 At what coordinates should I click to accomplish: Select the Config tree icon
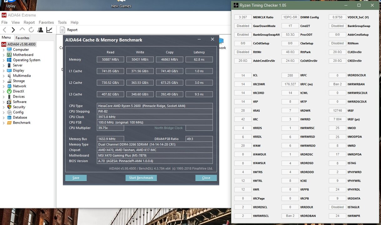point(9,112)
